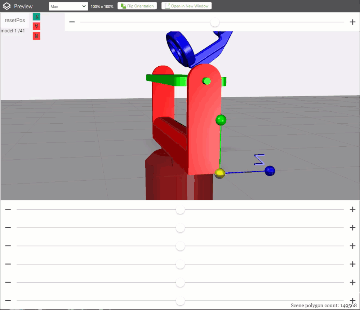360x310 pixels.
Task: Click the Preview layers logo icon
Action: [6, 6]
